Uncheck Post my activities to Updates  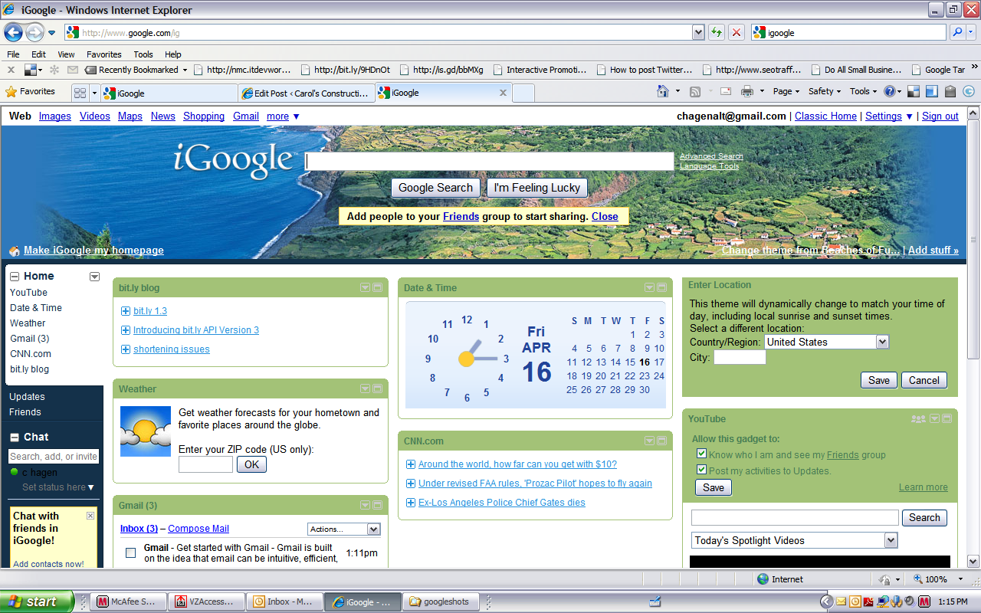pyautogui.click(x=700, y=470)
